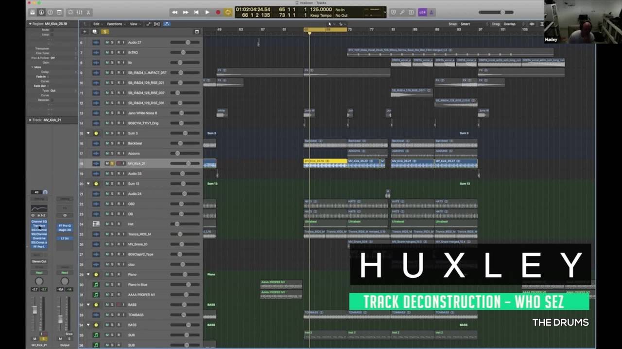
Task: Collapse the Region inspector disclosure triangle
Action: [x=30, y=23]
